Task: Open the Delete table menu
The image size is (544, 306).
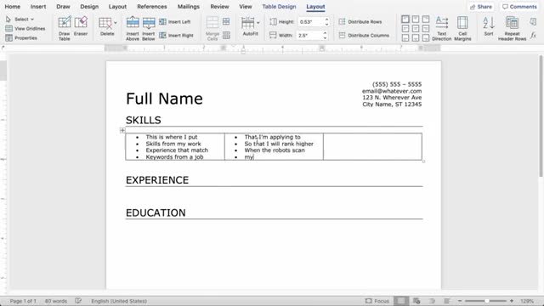Action: pyautogui.click(x=107, y=26)
